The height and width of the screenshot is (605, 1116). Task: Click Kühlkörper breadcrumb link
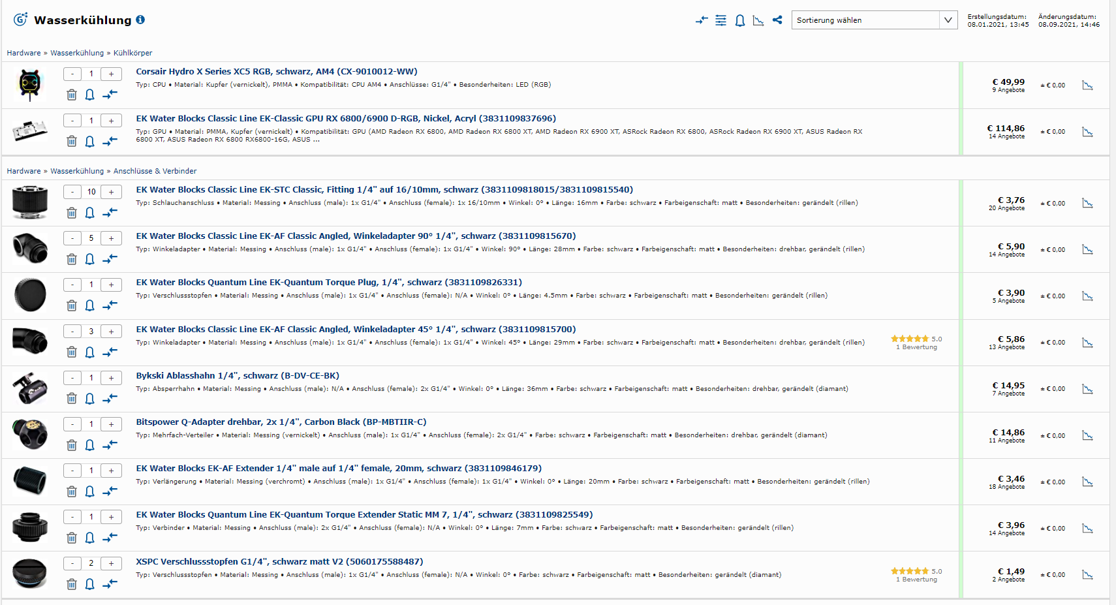pyautogui.click(x=132, y=53)
